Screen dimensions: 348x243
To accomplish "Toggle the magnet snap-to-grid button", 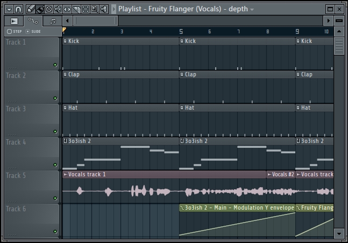I will coord(18,9).
